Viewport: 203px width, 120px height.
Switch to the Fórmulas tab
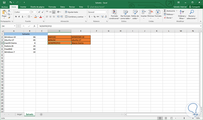click(52, 7)
